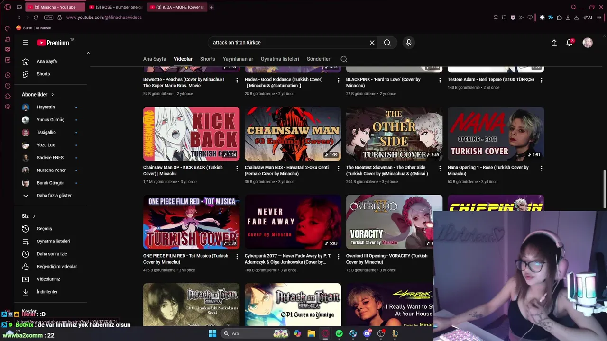This screenshot has width=607, height=341.
Task: Open the KICK BACK Turkish Cover thumbnail
Action: pyautogui.click(x=192, y=134)
